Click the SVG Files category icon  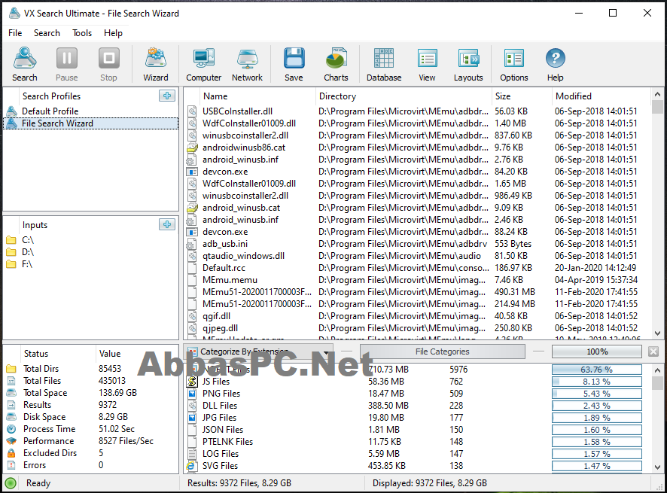(x=192, y=466)
